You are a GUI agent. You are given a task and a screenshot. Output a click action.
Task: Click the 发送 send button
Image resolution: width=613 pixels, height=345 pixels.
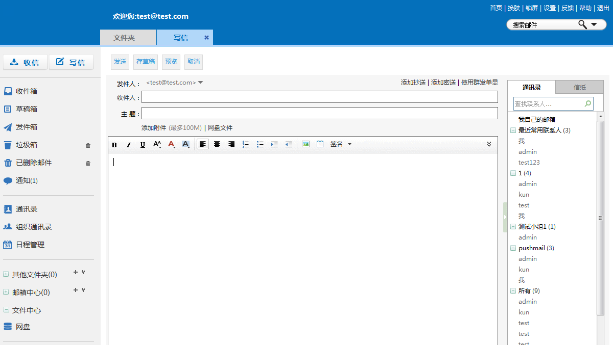[120, 62]
